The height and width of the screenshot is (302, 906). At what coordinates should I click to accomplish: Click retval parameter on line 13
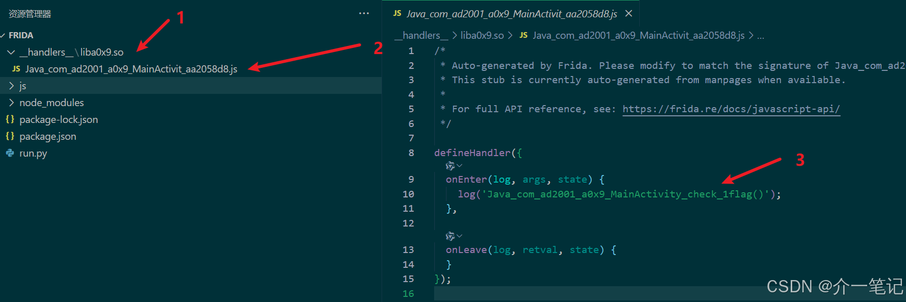pyautogui.click(x=540, y=250)
